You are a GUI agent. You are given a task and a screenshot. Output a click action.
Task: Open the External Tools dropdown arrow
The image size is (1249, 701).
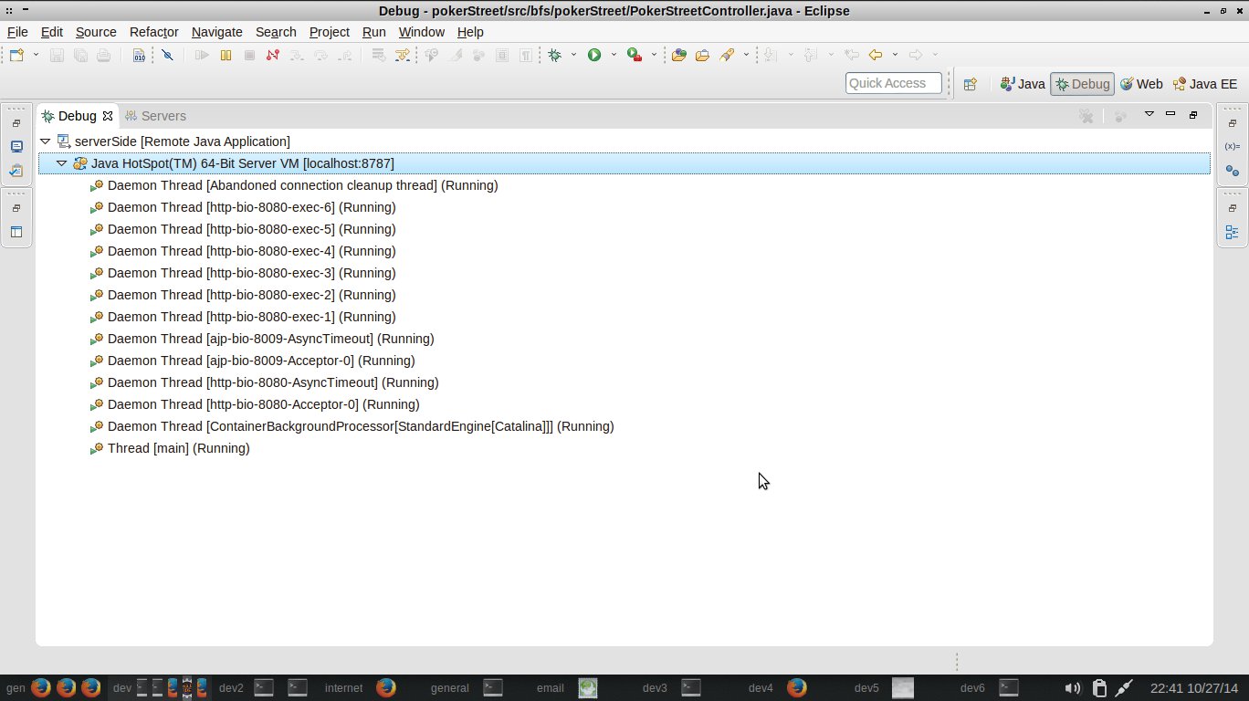[653, 55]
